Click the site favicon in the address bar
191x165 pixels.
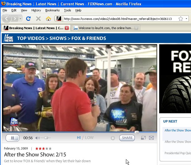click(59, 19)
